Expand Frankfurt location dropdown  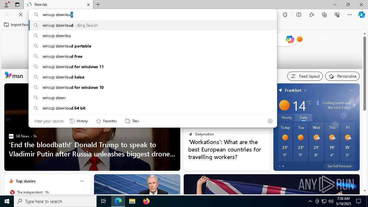click(305, 90)
